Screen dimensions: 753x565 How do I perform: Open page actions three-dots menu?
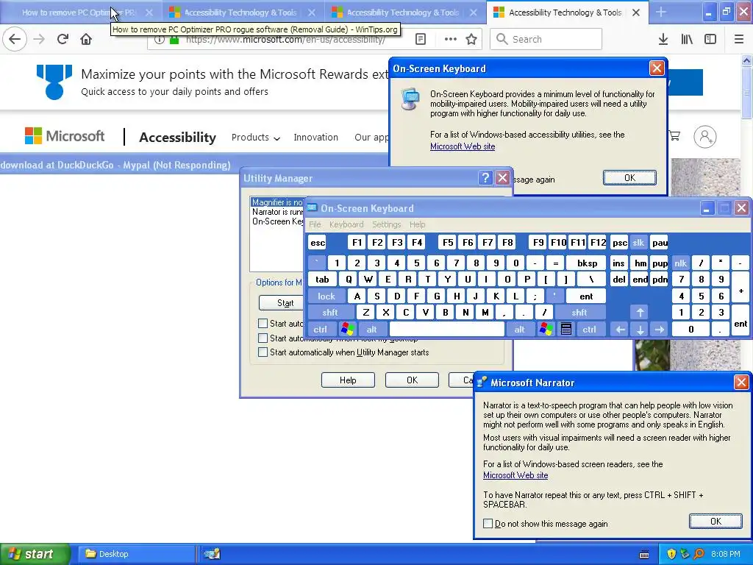tap(451, 39)
